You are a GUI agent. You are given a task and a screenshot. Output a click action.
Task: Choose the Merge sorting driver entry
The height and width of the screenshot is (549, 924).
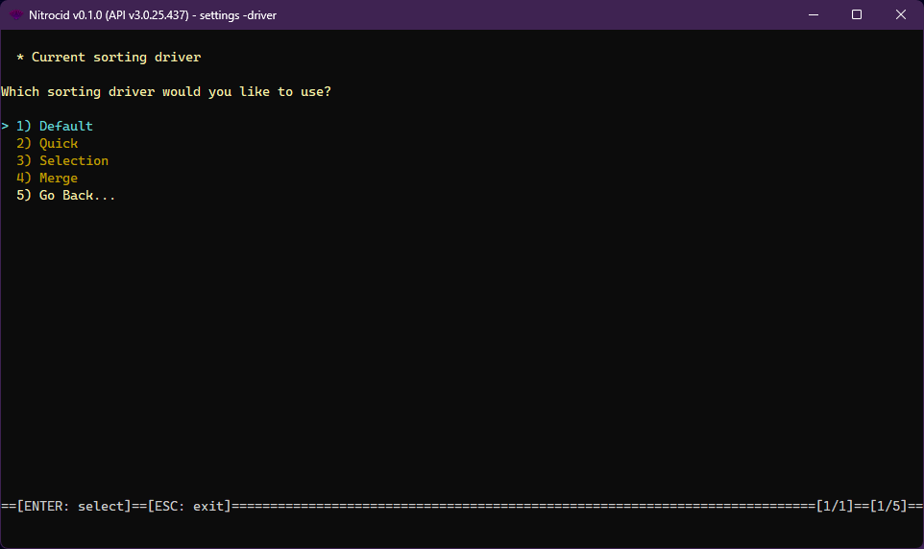[59, 179]
